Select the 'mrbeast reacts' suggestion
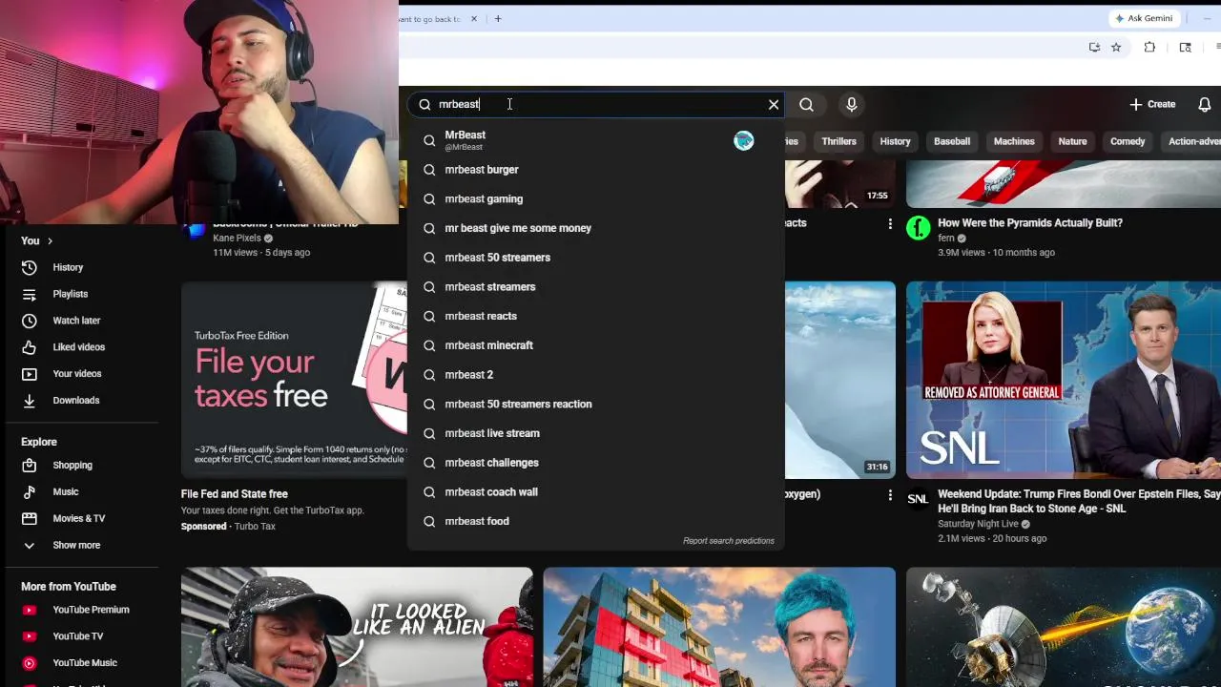 [x=596, y=316]
